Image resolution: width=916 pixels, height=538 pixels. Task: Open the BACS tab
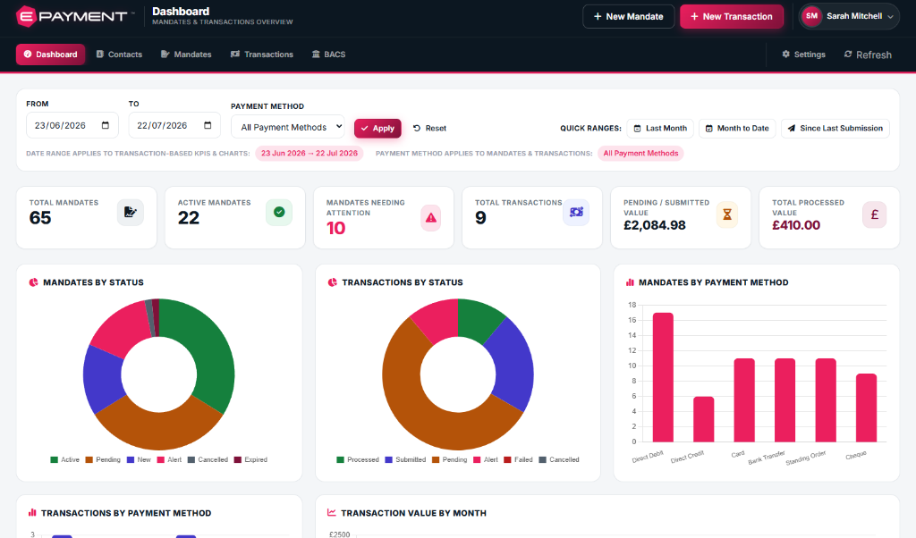tap(329, 55)
